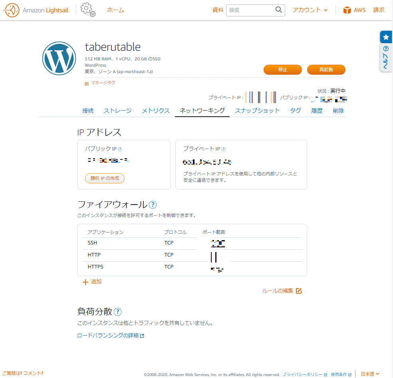Select the SSH firewall row
This screenshot has height=378, width=393.
(192, 243)
